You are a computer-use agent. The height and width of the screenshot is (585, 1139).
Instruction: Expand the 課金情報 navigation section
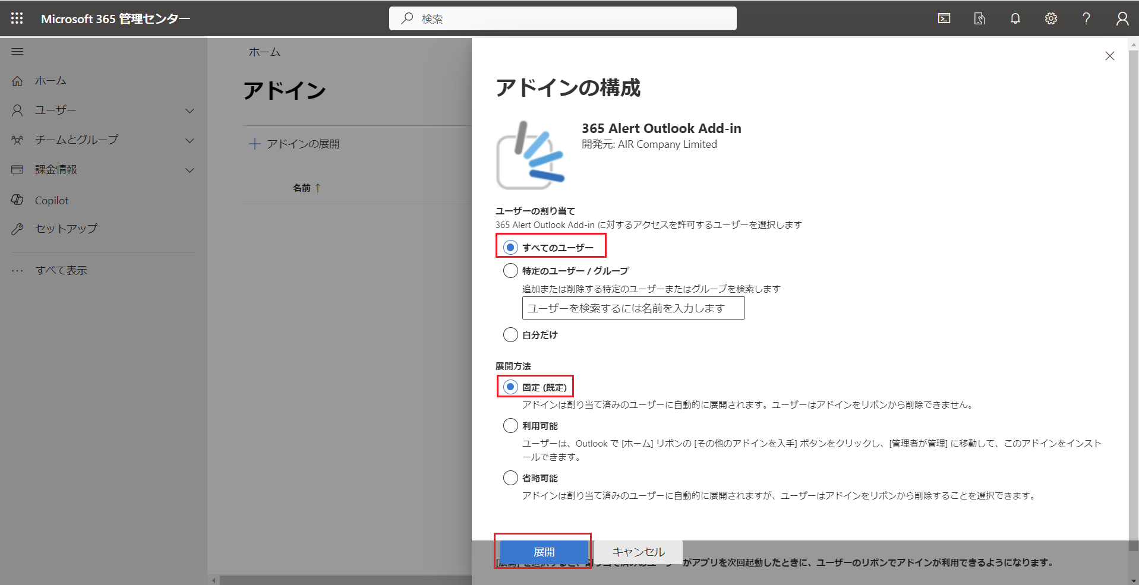click(190, 170)
